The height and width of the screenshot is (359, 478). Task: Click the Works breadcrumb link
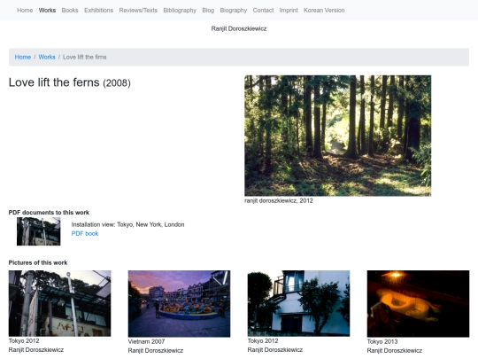[x=47, y=57]
